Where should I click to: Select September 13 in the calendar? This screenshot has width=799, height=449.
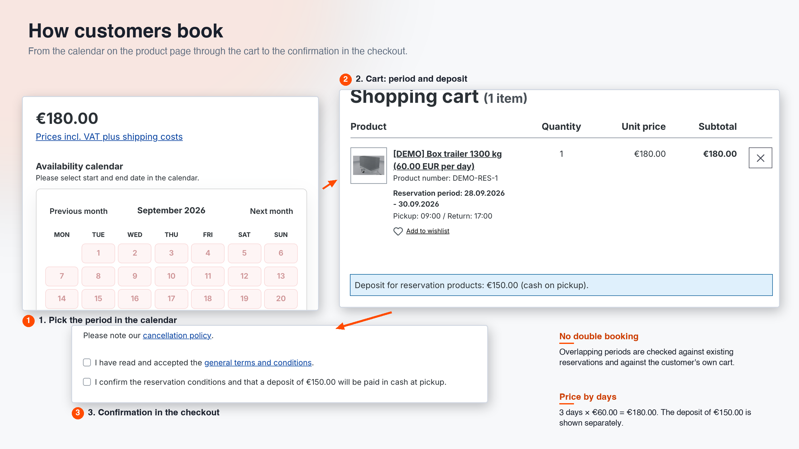click(x=281, y=276)
